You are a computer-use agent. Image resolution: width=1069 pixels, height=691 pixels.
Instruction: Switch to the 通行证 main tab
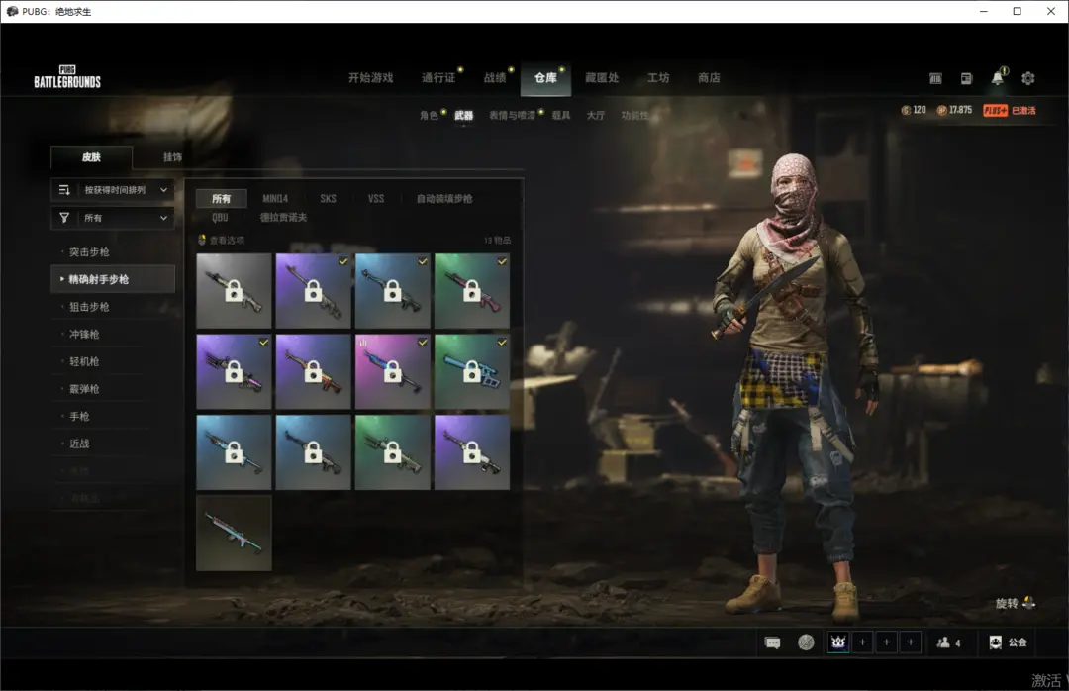(x=437, y=78)
